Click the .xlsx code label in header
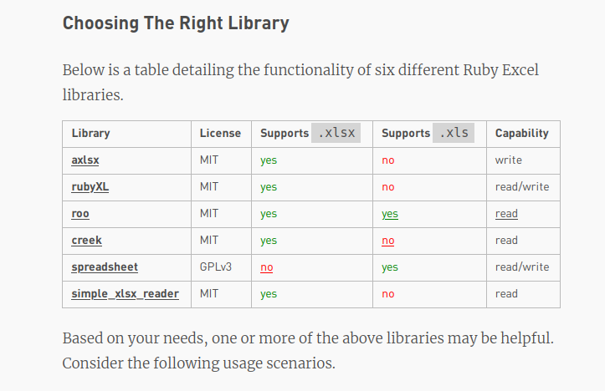This screenshot has width=605, height=391. [x=336, y=133]
